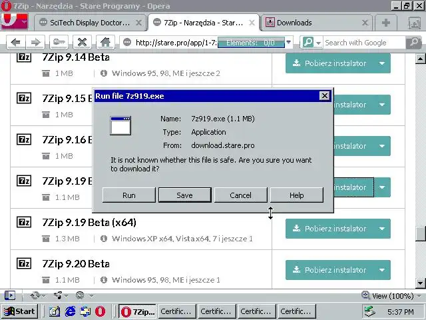This screenshot has height=320, width=426.
Task: Click the 7Zip 9.16 row icon
Action: 24,139
